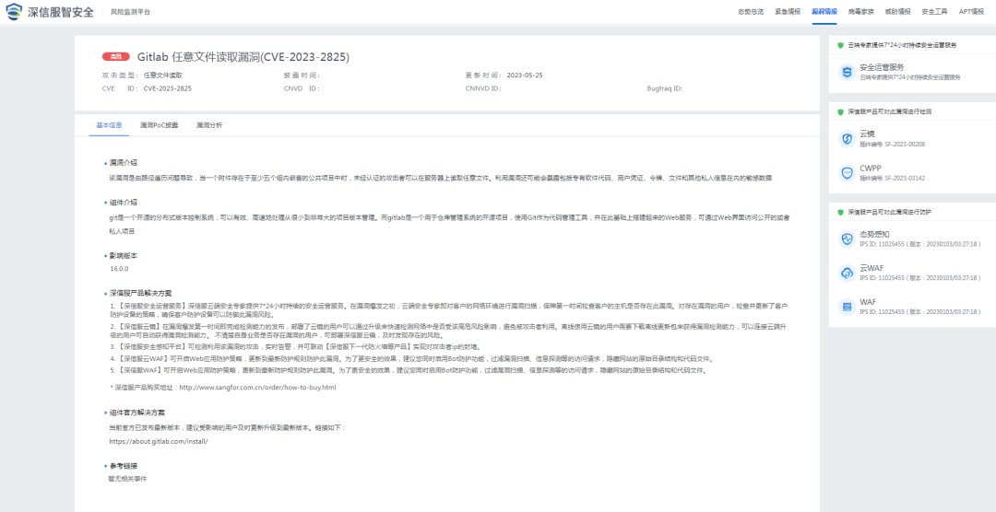This screenshot has height=512, width=996.
Task: Click the 风险监测平台 header label
Action: click(131, 13)
